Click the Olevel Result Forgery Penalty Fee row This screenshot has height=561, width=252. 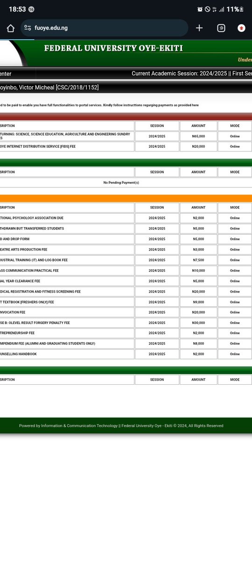126,323
